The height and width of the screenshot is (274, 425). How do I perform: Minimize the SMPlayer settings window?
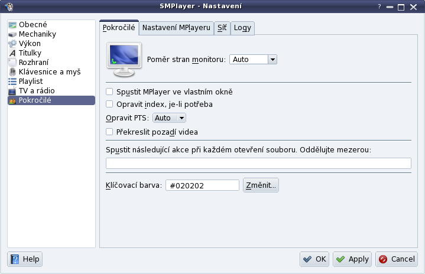pos(390,7)
